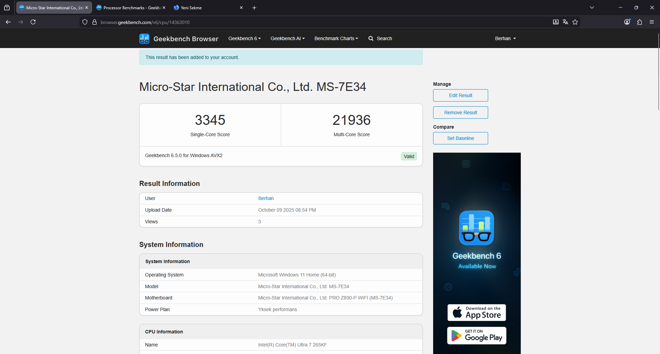Open a new tab with the plus icon
Viewport: 660px width, 354px height.
coord(254,8)
